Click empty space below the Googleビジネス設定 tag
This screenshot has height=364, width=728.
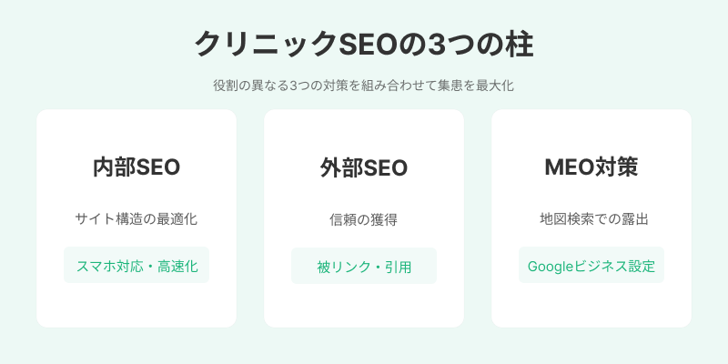pyautogui.click(x=591, y=305)
